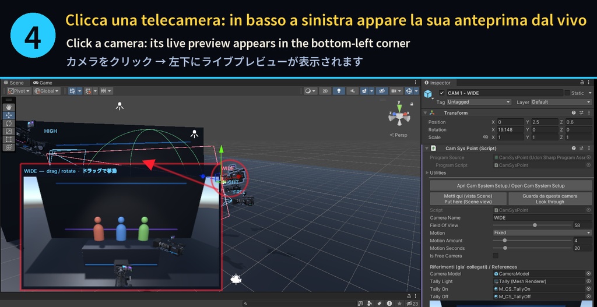Screen dimensions: 597x307
Task: Pick material for Tally On field
Action: pyautogui.click(x=589, y=289)
